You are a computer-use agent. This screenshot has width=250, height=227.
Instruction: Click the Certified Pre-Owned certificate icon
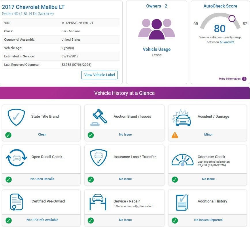click(16, 202)
